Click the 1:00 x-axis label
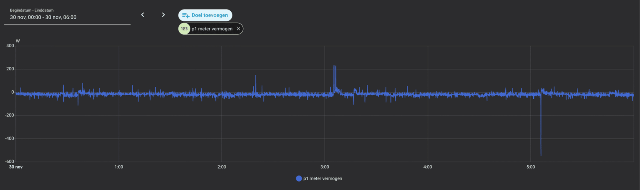 coord(119,167)
